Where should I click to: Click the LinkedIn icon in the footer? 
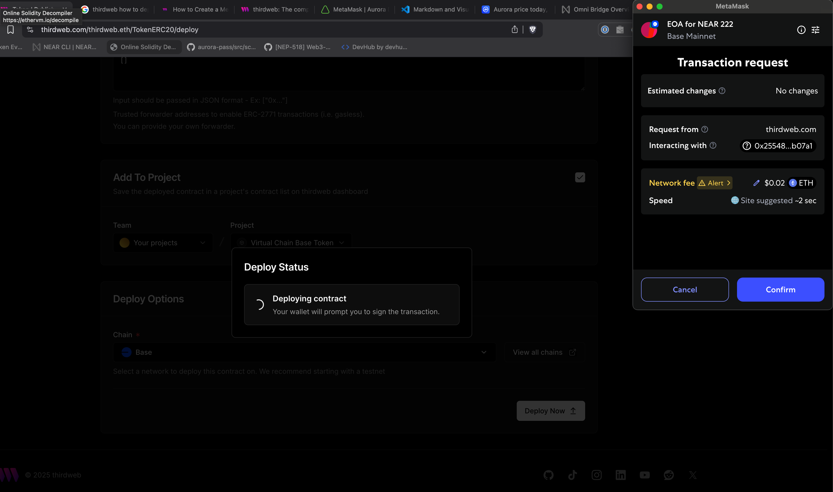tap(621, 475)
